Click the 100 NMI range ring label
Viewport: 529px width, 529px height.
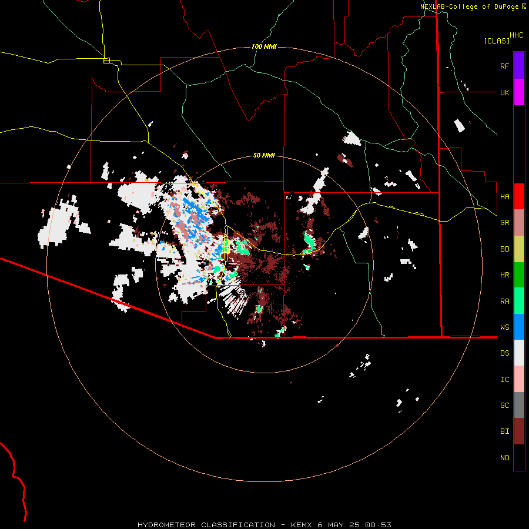tap(264, 46)
